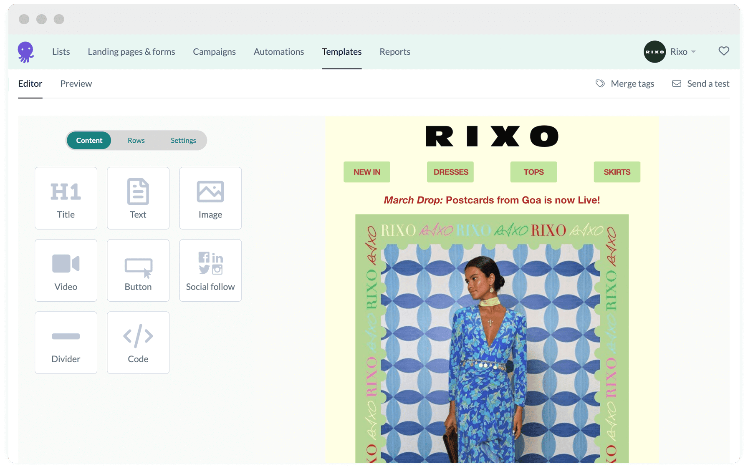
Task: Select the Title H1 content block
Action: (66, 198)
